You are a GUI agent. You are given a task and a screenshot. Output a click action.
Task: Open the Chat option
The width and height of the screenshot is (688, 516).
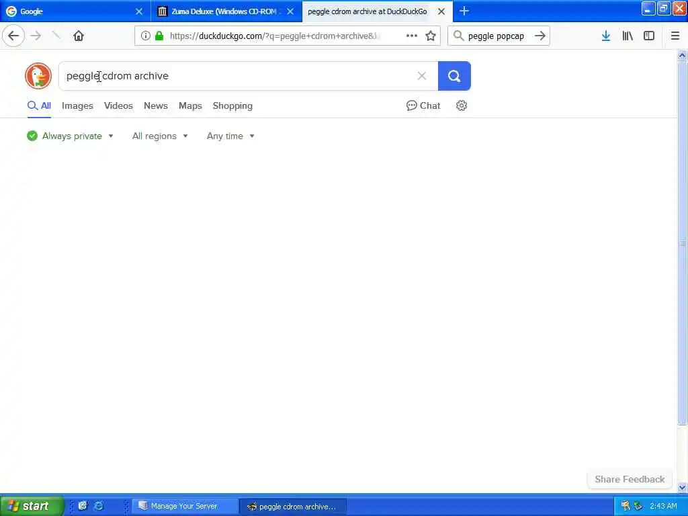point(423,105)
